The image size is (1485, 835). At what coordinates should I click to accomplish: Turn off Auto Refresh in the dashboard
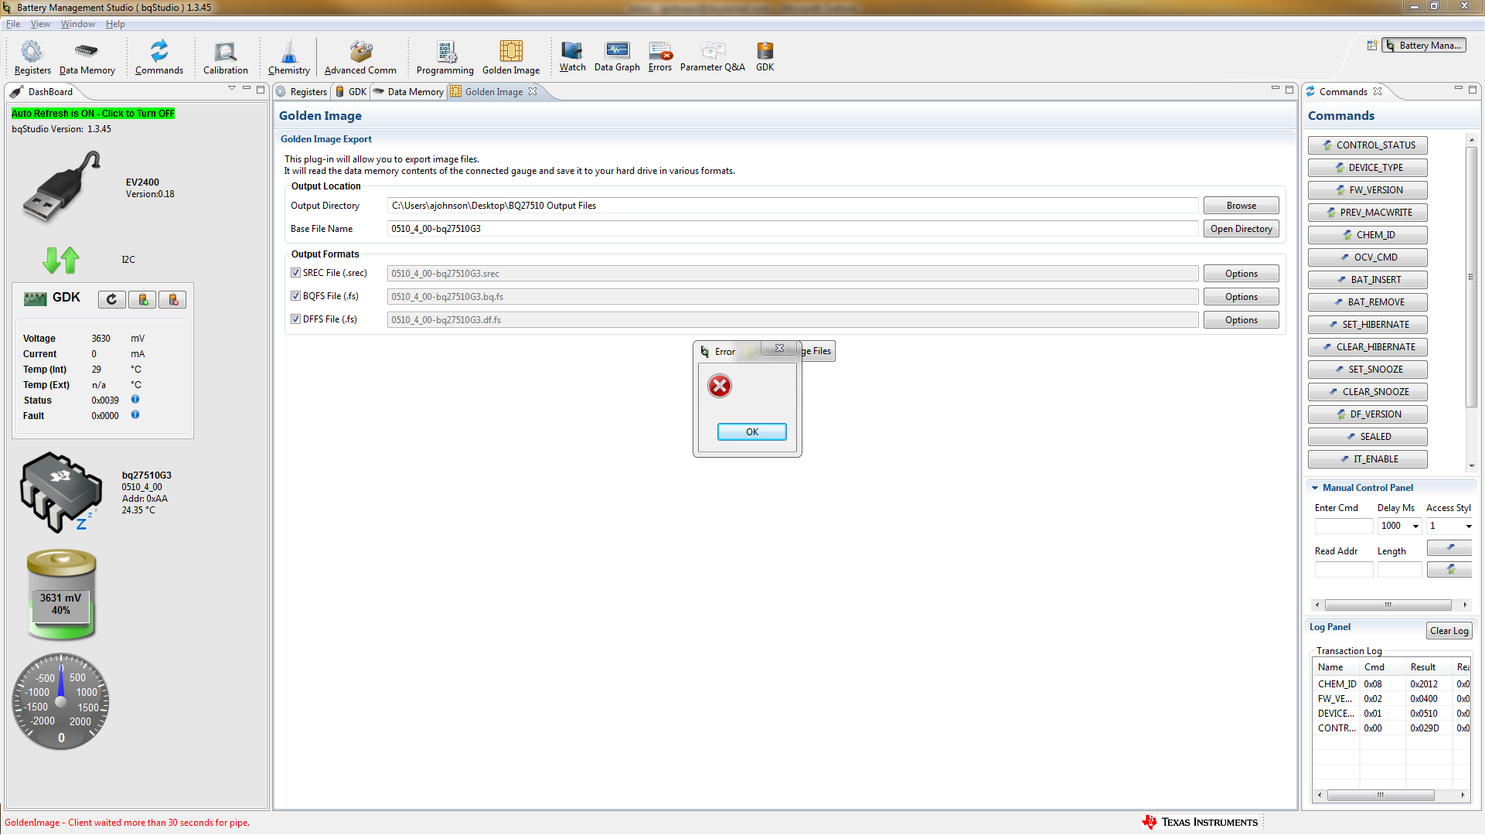tap(93, 114)
